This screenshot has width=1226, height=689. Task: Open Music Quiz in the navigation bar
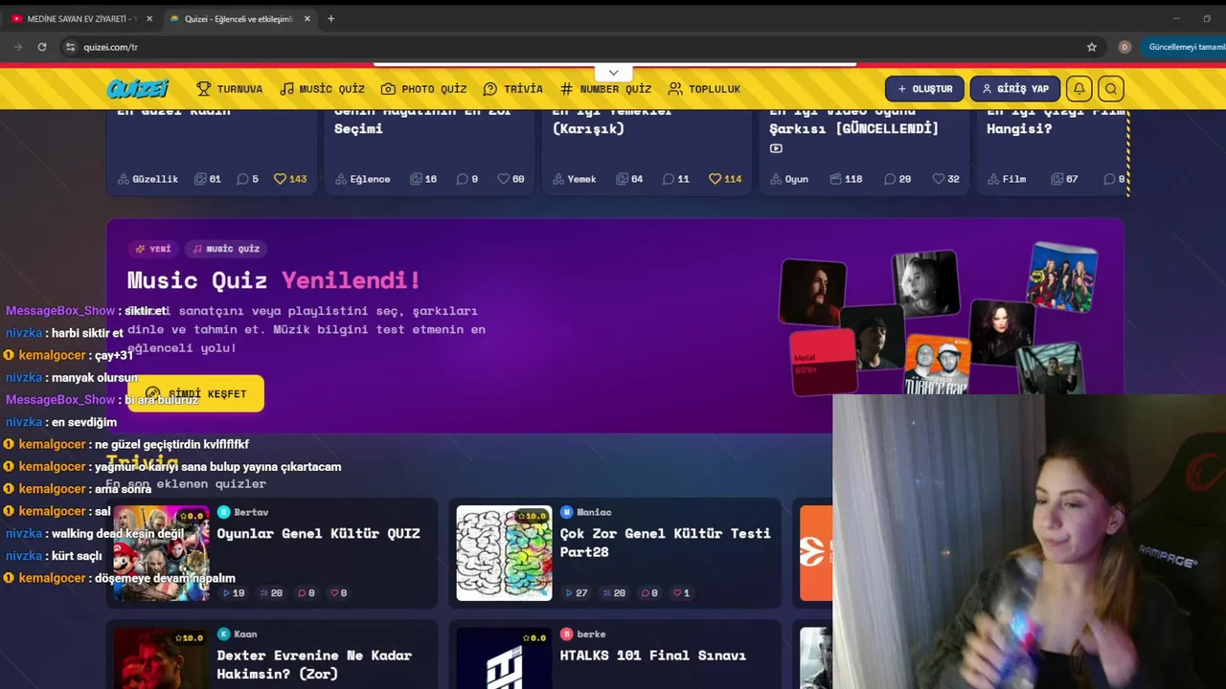pos(322,89)
